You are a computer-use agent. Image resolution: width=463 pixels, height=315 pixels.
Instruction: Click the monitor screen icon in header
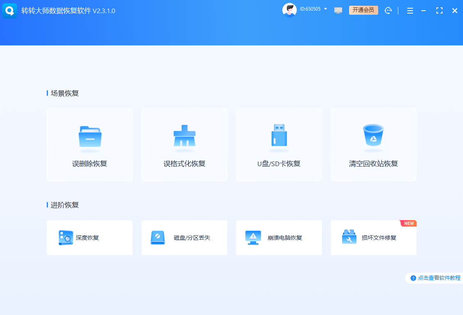338,11
